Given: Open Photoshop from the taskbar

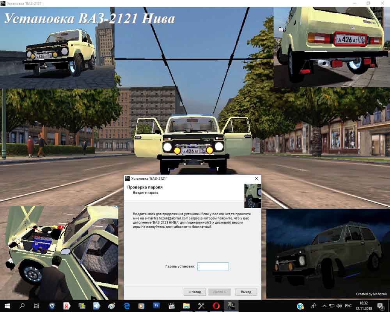Looking at the screenshot, I should pyautogui.click(x=156, y=306).
